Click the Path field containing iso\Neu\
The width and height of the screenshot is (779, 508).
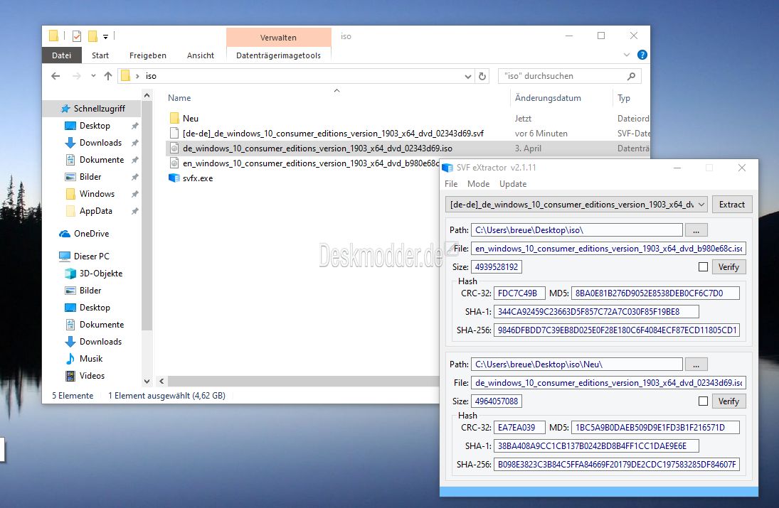pyautogui.click(x=577, y=364)
